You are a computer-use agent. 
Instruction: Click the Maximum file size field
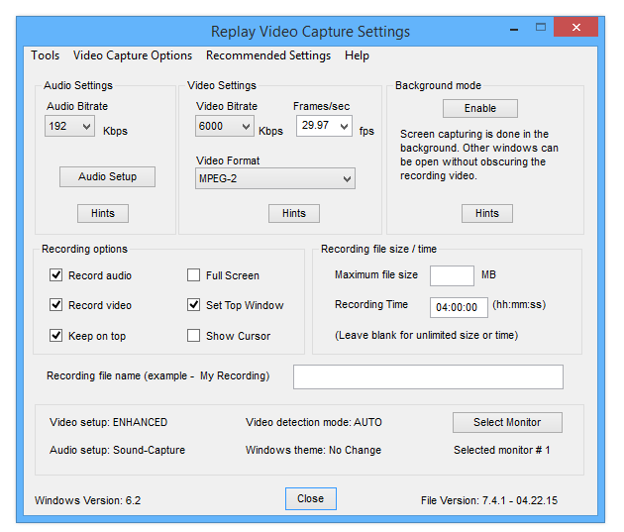pyautogui.click(x=452, y=275)
